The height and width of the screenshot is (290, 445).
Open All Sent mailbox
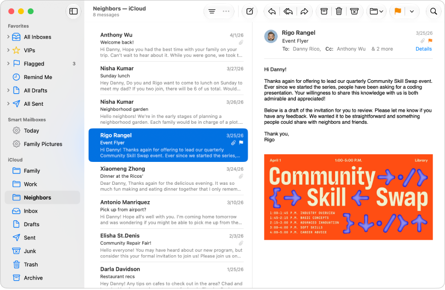click(x=43, y=104)
